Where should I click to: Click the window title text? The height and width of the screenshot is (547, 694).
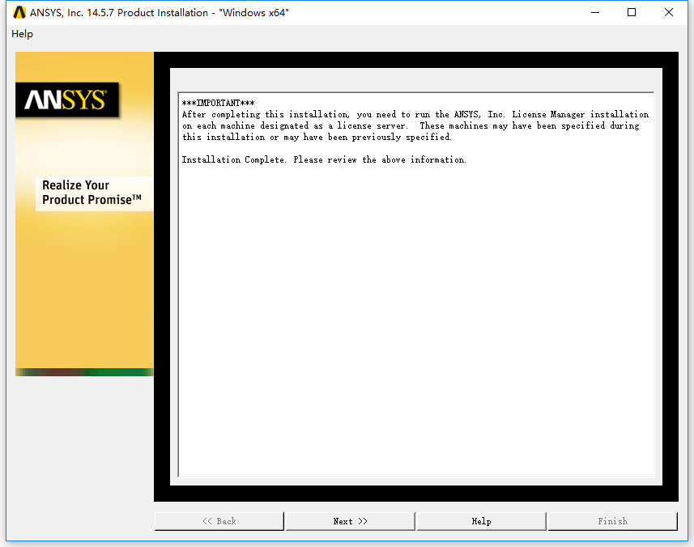click(x=160, y=13)
